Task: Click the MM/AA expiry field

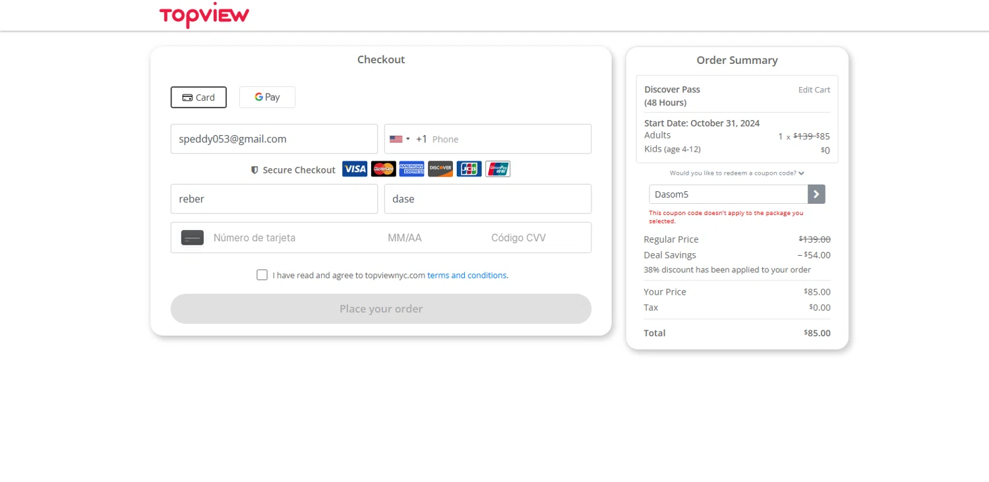Action: tap(405, 238)
